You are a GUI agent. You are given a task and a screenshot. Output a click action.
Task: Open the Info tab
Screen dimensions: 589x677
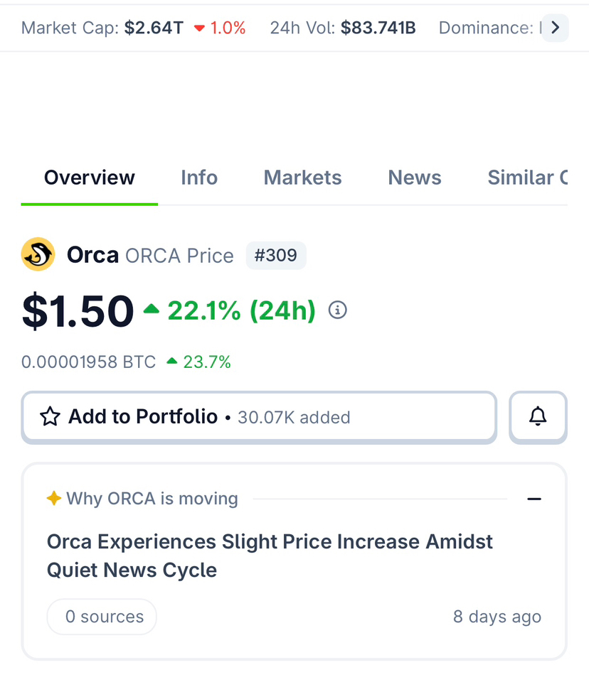199,178
